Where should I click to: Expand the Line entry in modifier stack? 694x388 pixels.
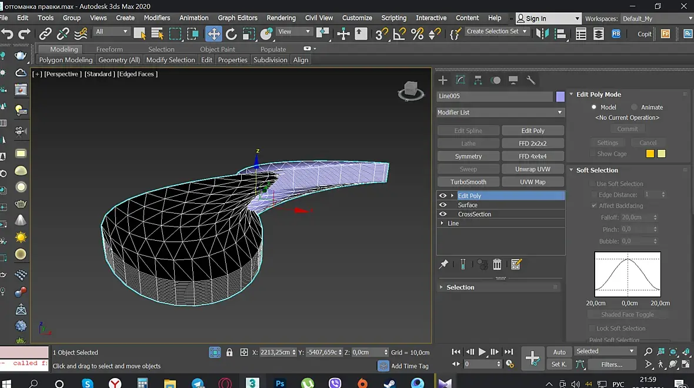pos(442,224)
